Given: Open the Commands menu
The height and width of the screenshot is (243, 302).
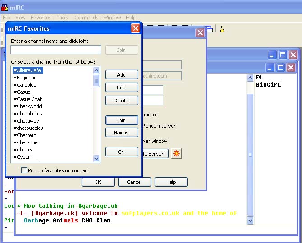Looking at the screenshot, I should (86, 18).
